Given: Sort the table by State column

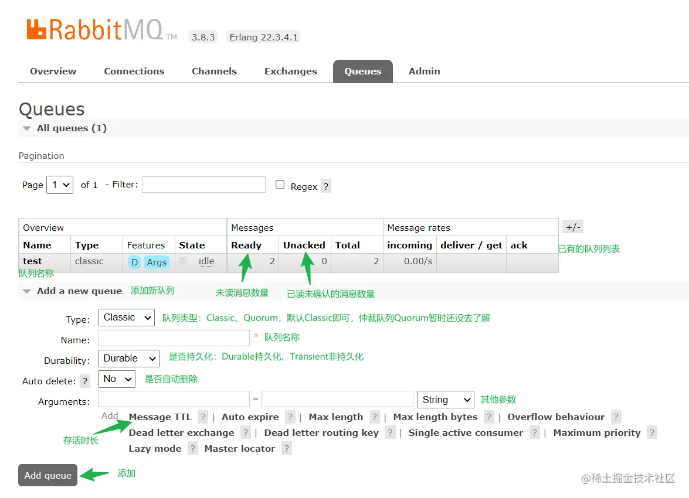Looking at the screenshot, I should [192, 245].
